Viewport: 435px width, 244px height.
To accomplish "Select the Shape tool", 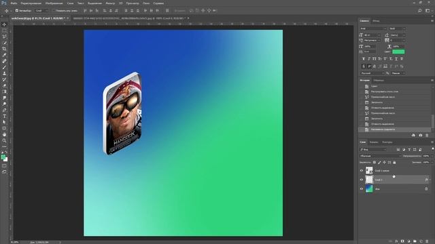I will [x=4, y=128].
